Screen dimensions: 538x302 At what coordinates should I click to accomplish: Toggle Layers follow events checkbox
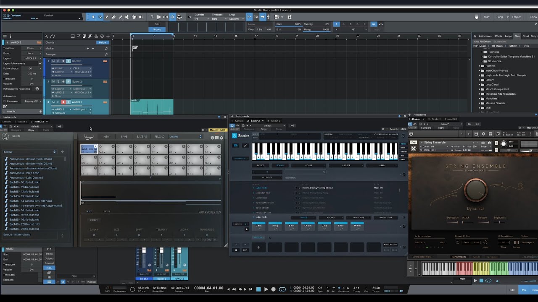[x=40, y=63]
